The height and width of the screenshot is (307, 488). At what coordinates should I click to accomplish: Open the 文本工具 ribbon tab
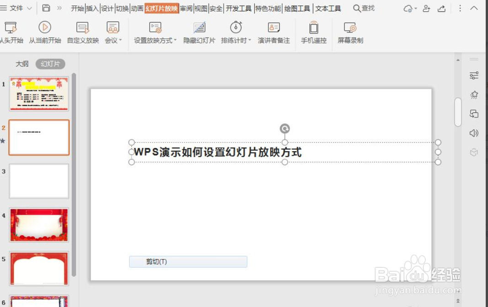coord(328,8)
